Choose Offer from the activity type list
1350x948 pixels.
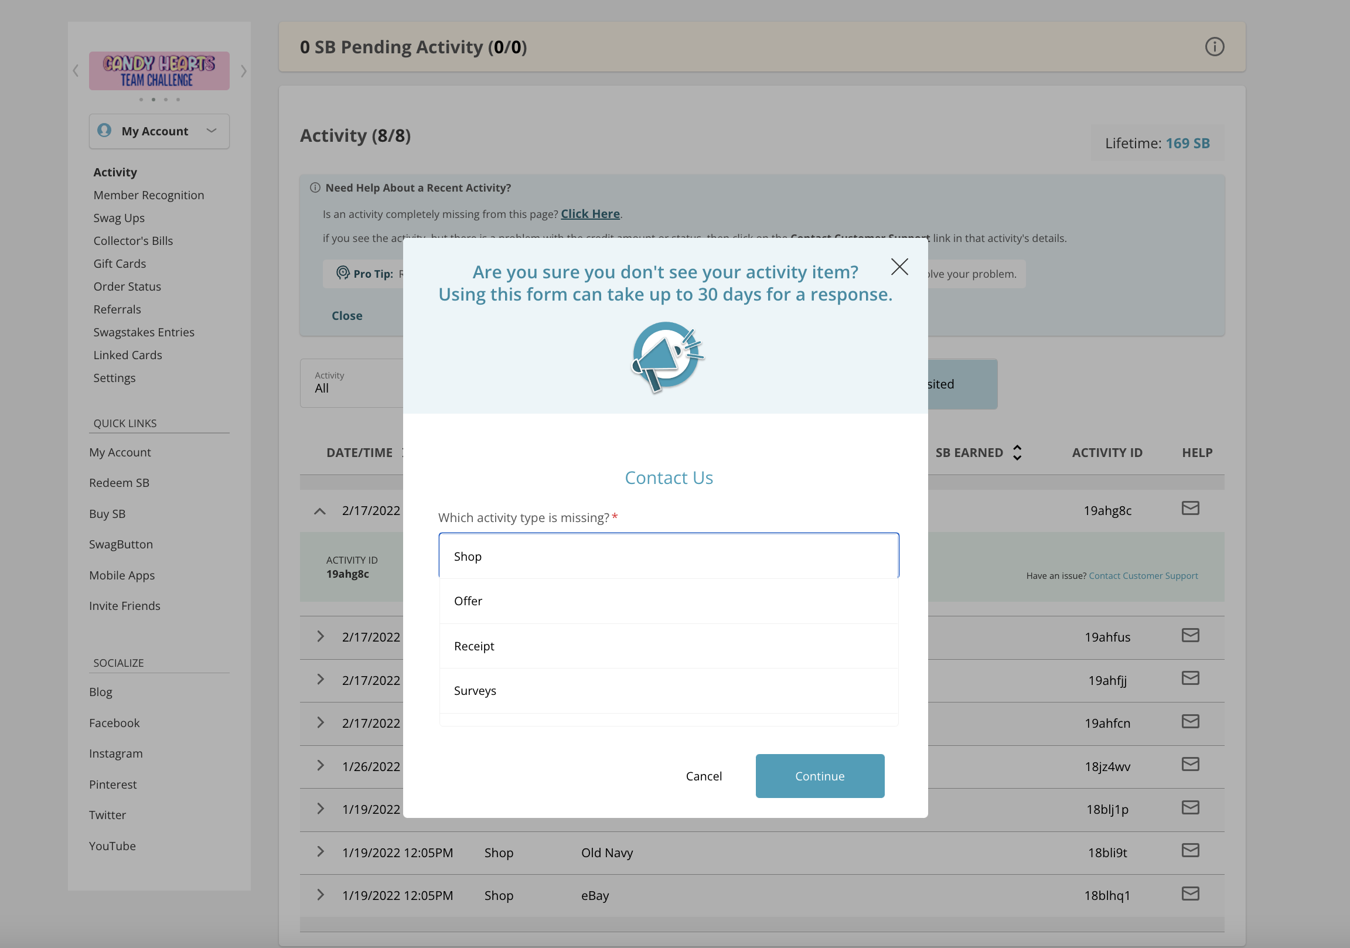pyautogui.click(x=669, y=601)
